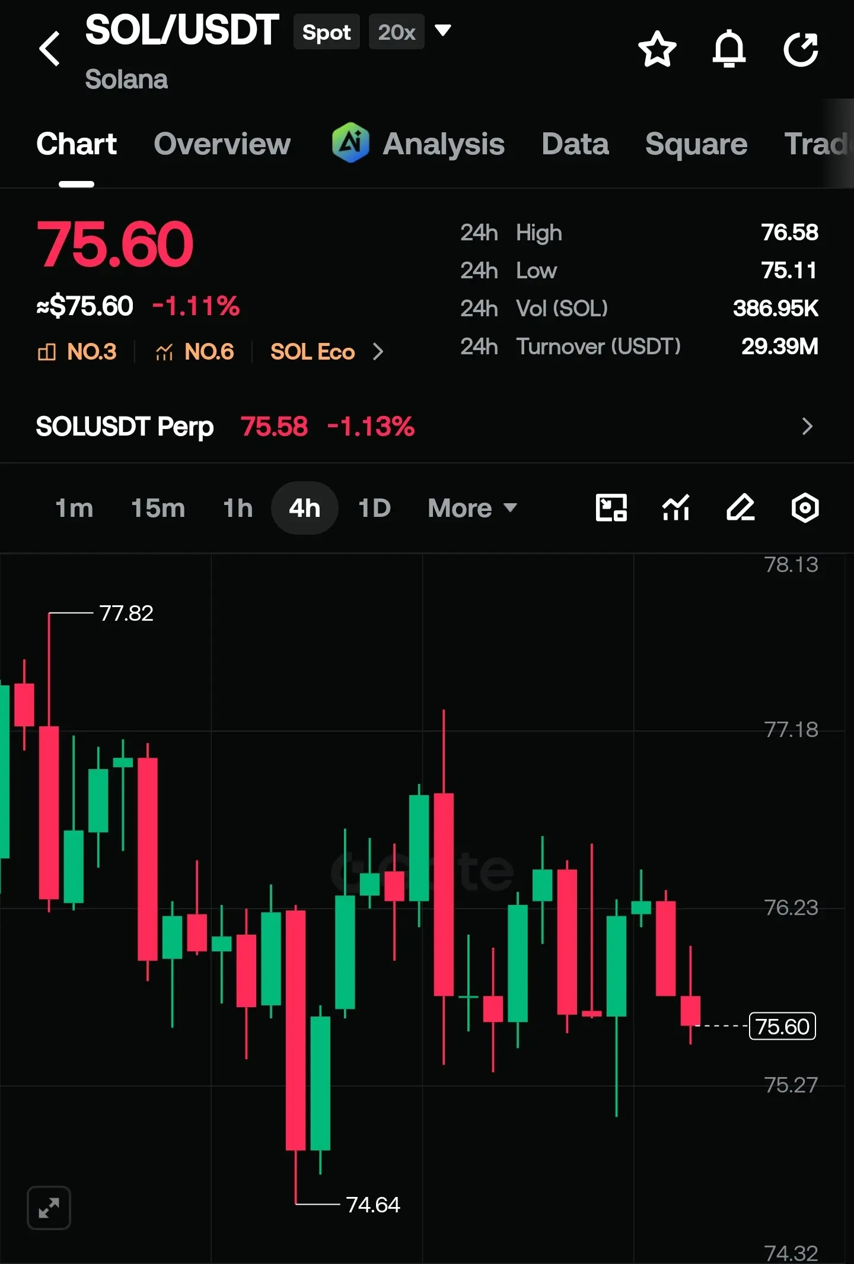This screenshot has height=1264, width=854.
Task: Tap the Spot badge
Action: (326, 31)
